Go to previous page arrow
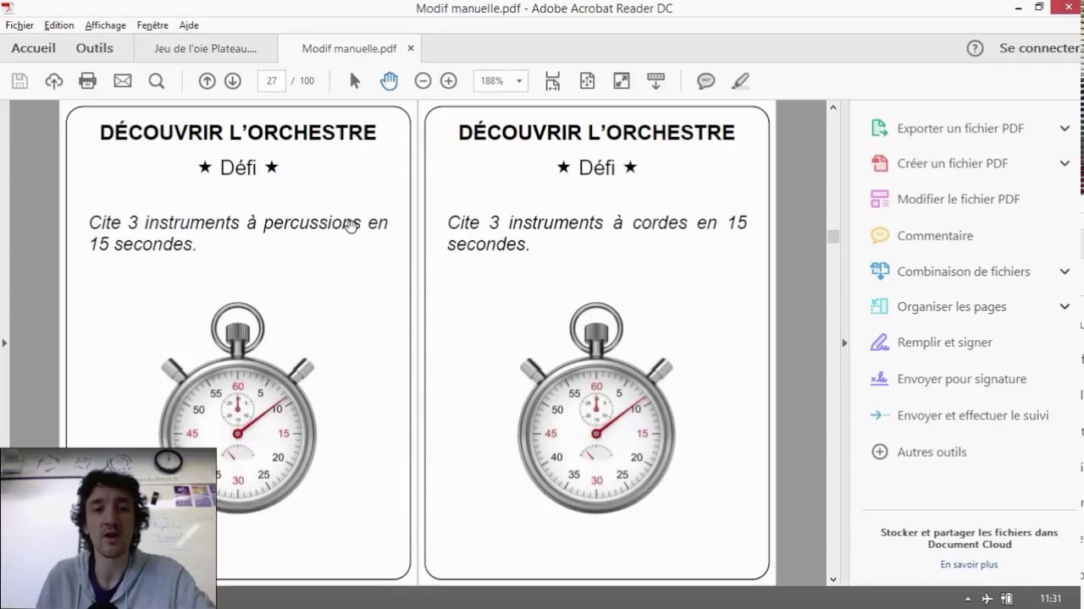This screenshot has width=1084, height=609. (207, 81)
